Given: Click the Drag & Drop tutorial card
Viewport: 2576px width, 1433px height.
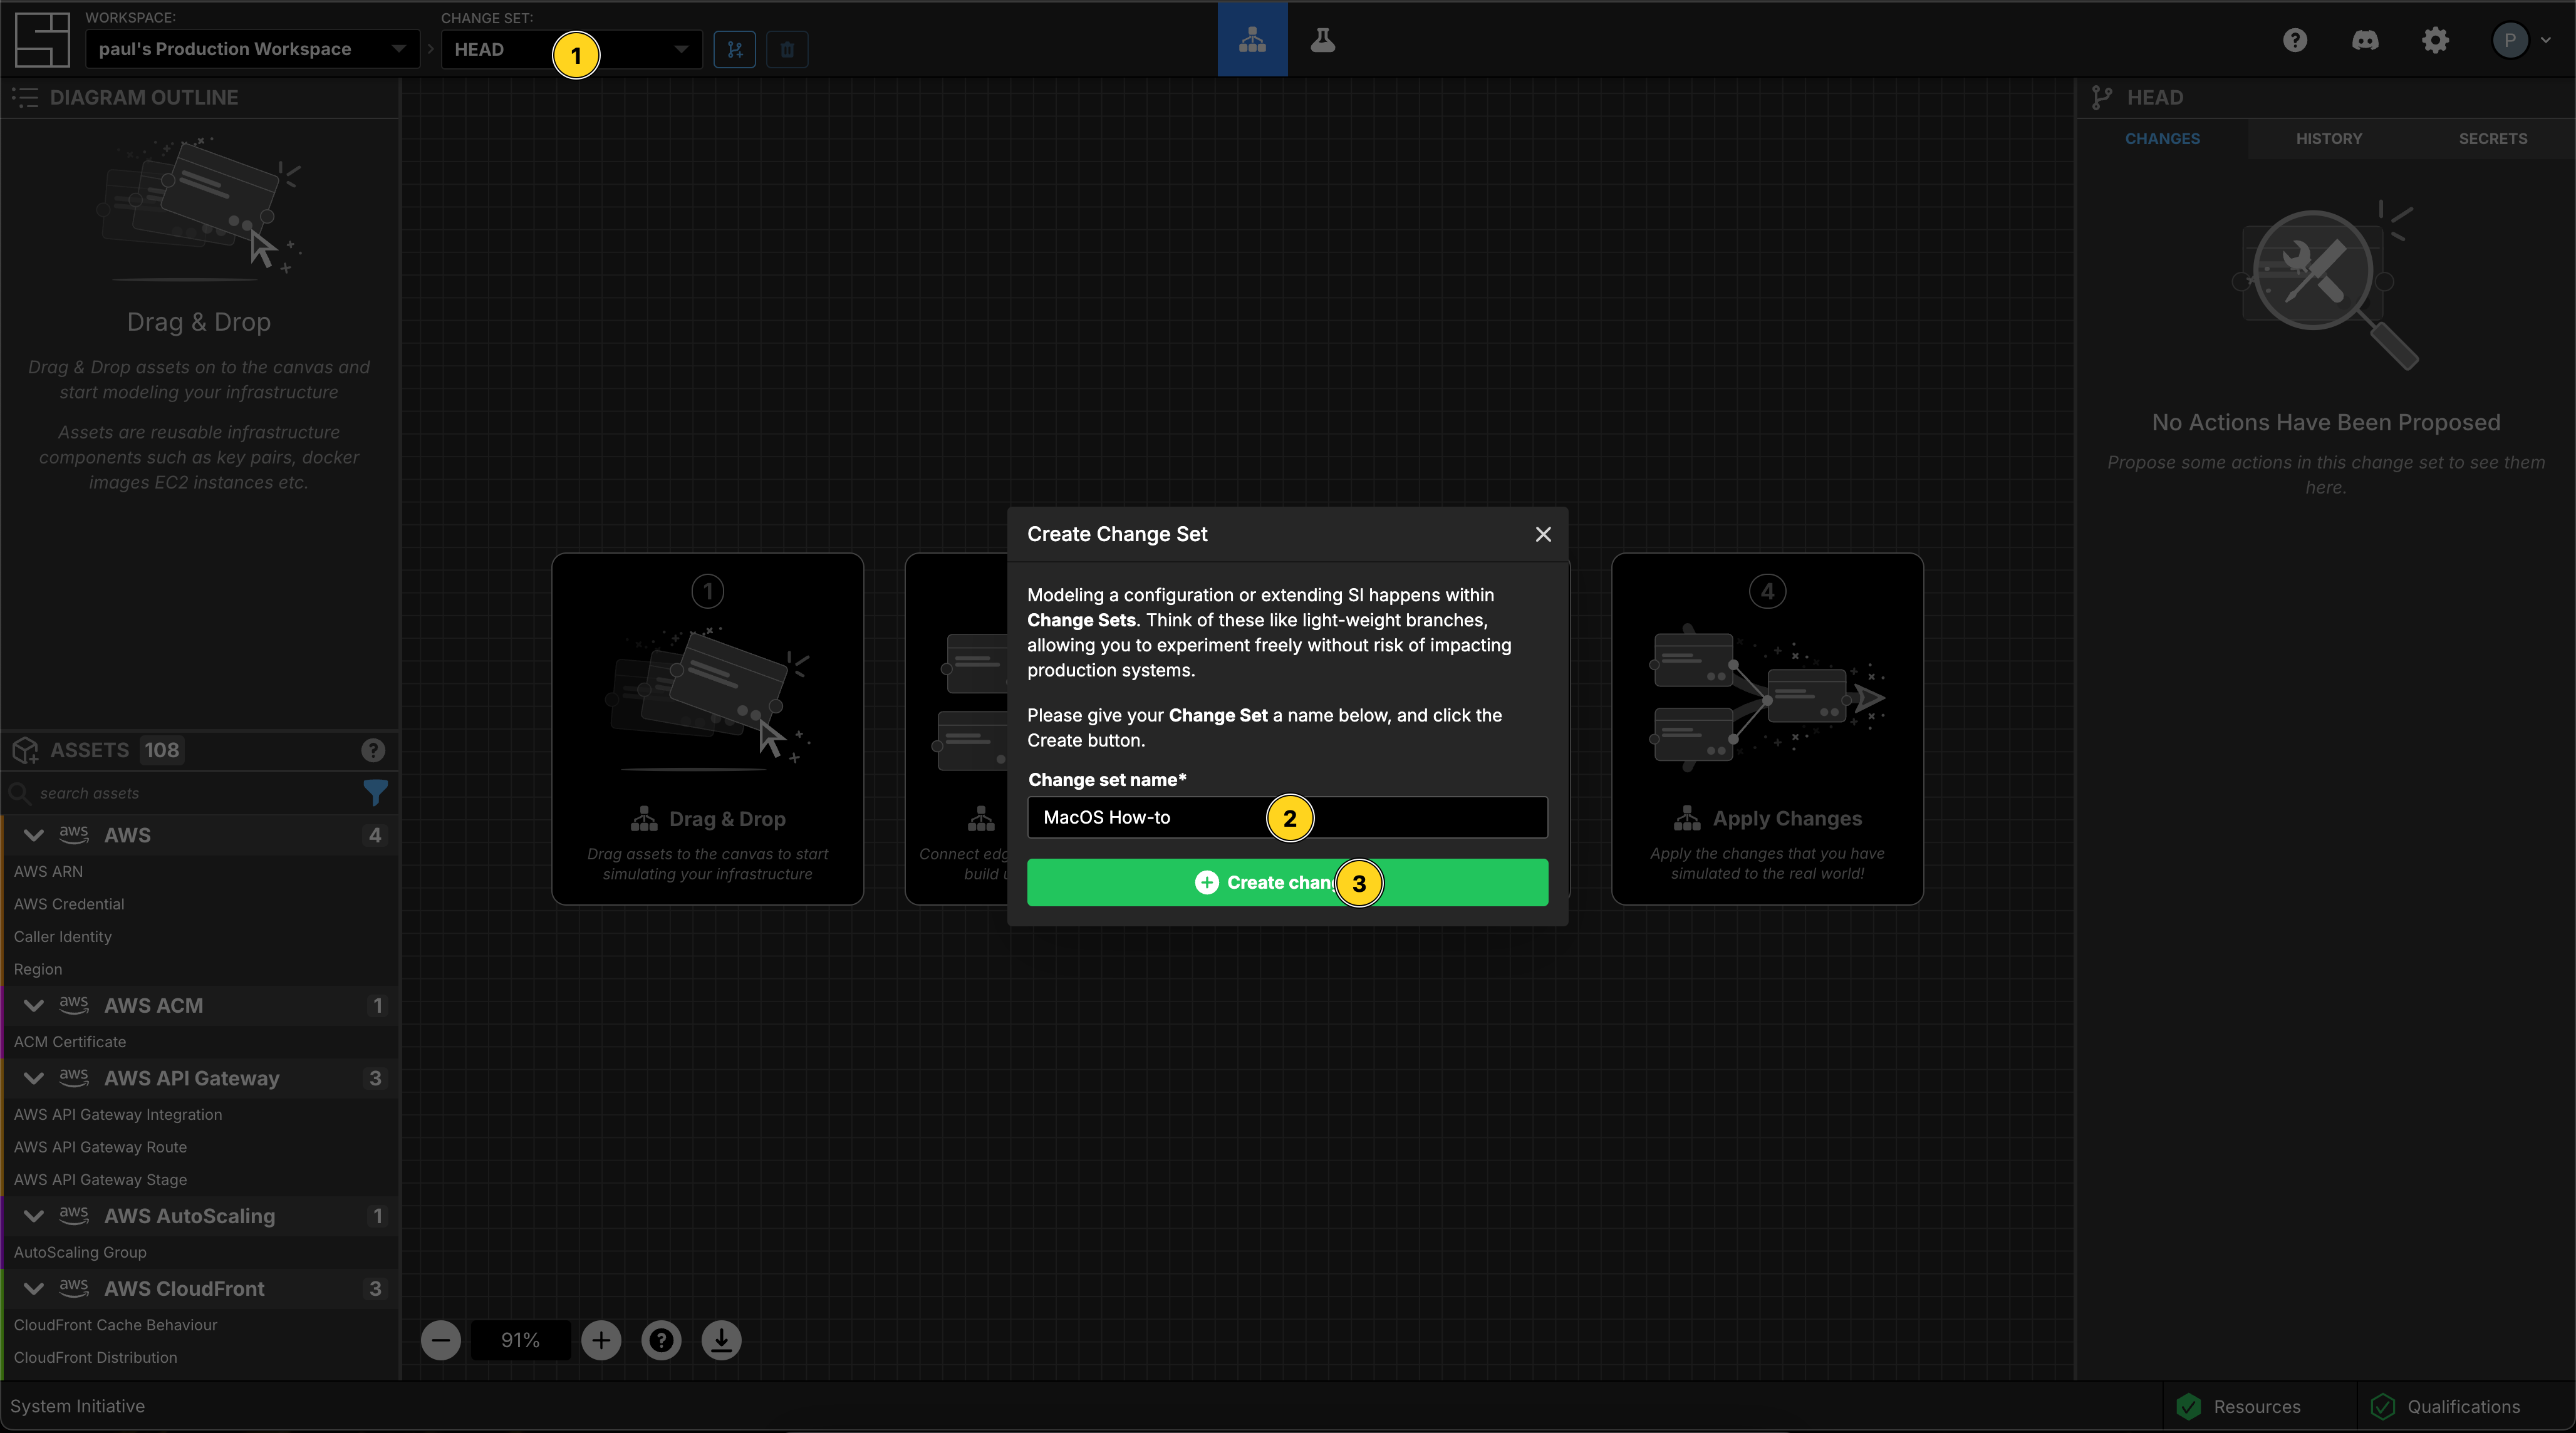Looking at the screenshot, I should pyautogui.click(x=707, y=729).
